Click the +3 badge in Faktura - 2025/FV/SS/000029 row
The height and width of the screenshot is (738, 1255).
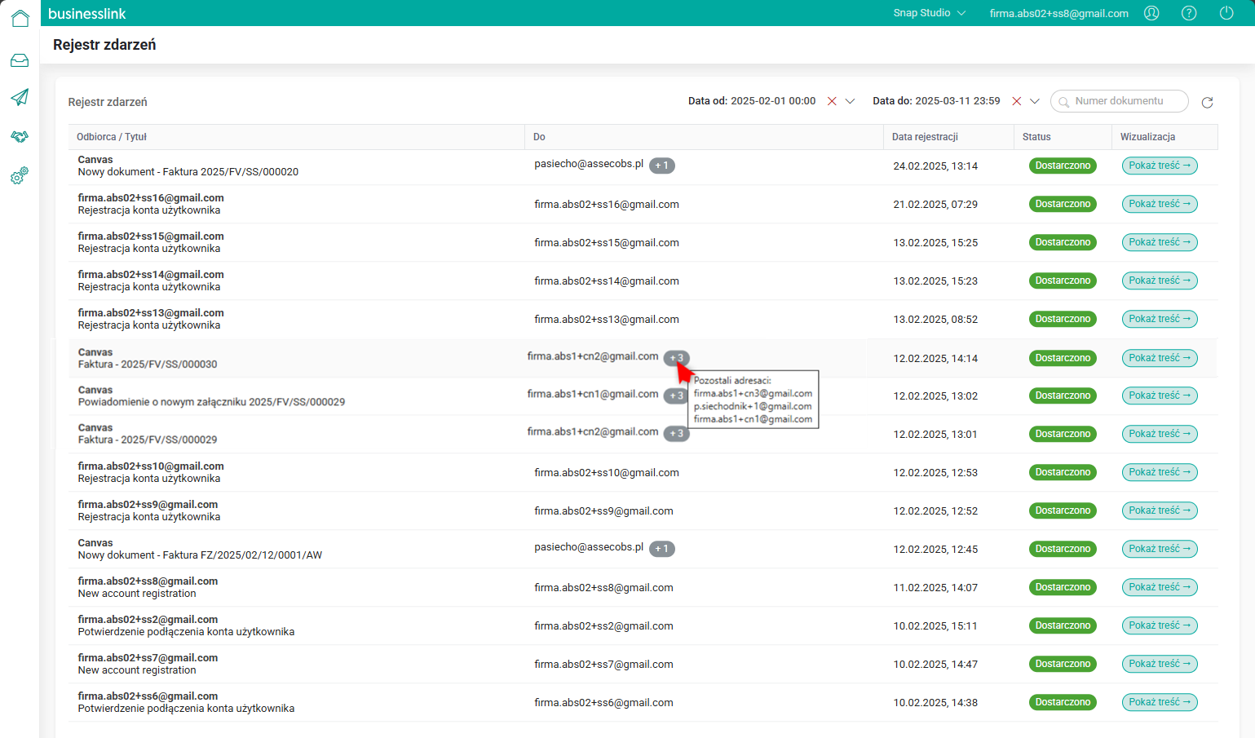click(x=676, y=434)
